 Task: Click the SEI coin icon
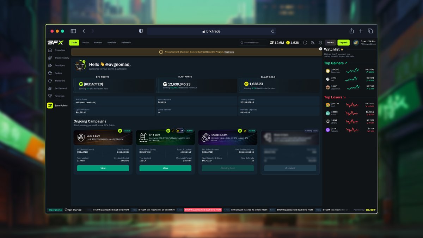[x=328, y=79]
